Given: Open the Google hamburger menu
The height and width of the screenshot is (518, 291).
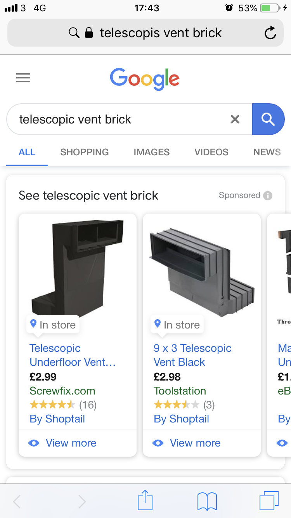Looking at the screenshot, I should click(x=23, y=78).
